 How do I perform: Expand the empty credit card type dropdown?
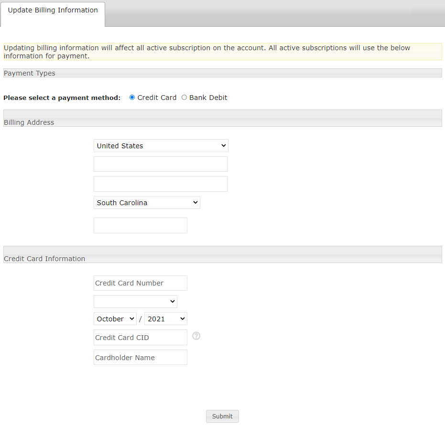(135, 301)
